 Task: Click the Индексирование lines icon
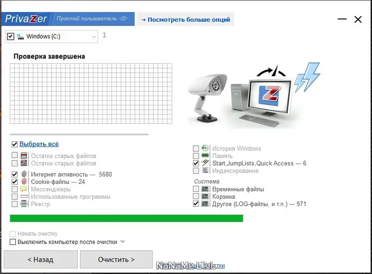(x=205, y=170)
